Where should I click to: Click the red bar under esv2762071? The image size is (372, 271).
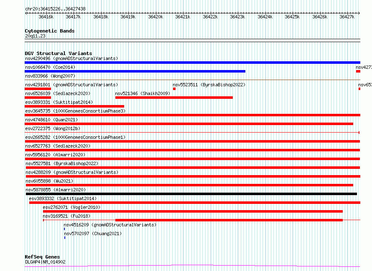pyautogui.click(x=193, y=212)
